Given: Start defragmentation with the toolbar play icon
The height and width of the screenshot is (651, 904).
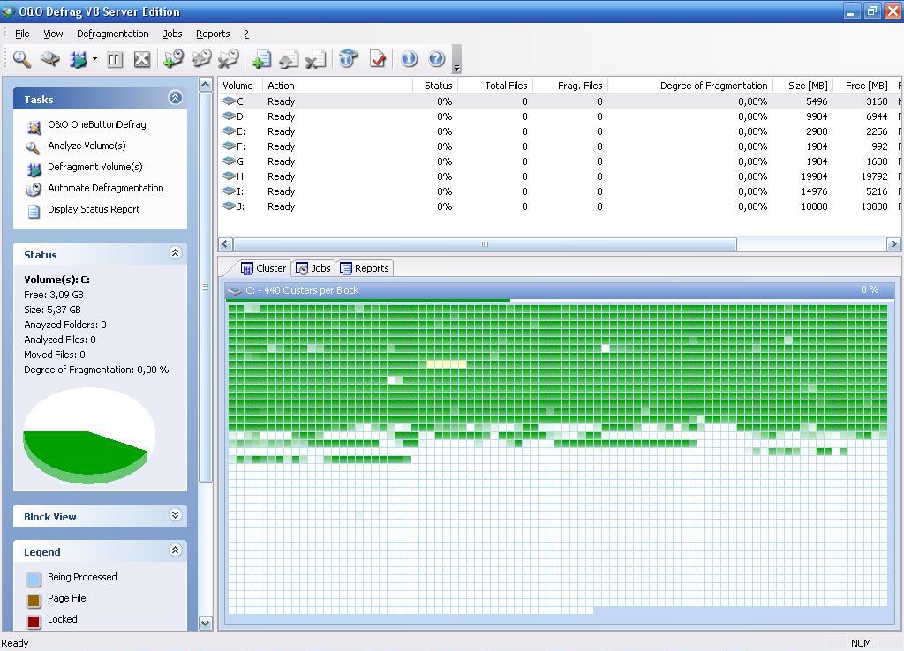Looking at the screenshot, I should [78, 59].
